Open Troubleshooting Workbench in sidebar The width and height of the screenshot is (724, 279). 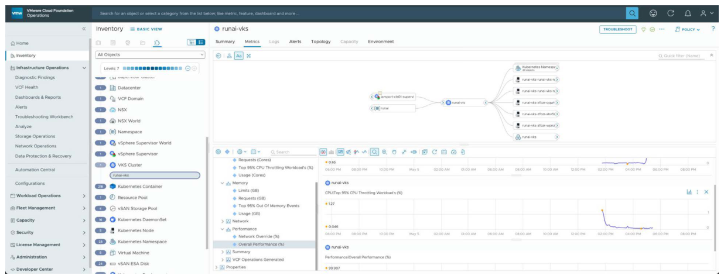pyautogui.click(x=44, y=117)
